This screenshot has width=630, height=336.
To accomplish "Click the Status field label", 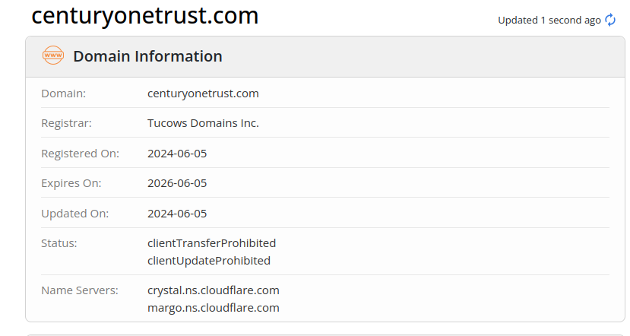I will 59,243.
